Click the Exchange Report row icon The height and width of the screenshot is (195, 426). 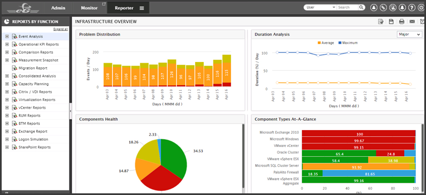pos(15,131)
